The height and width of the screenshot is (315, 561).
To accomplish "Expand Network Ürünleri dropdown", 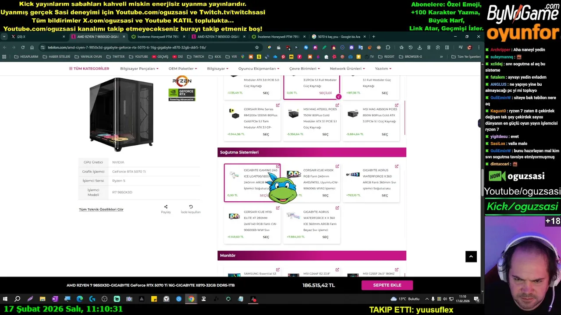I will click(347, 69).
